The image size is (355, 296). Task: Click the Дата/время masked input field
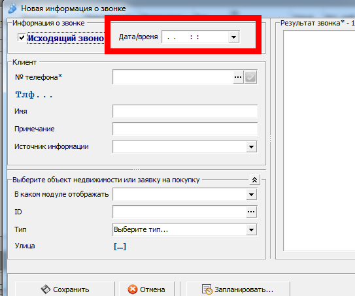[x=195, y=37]
